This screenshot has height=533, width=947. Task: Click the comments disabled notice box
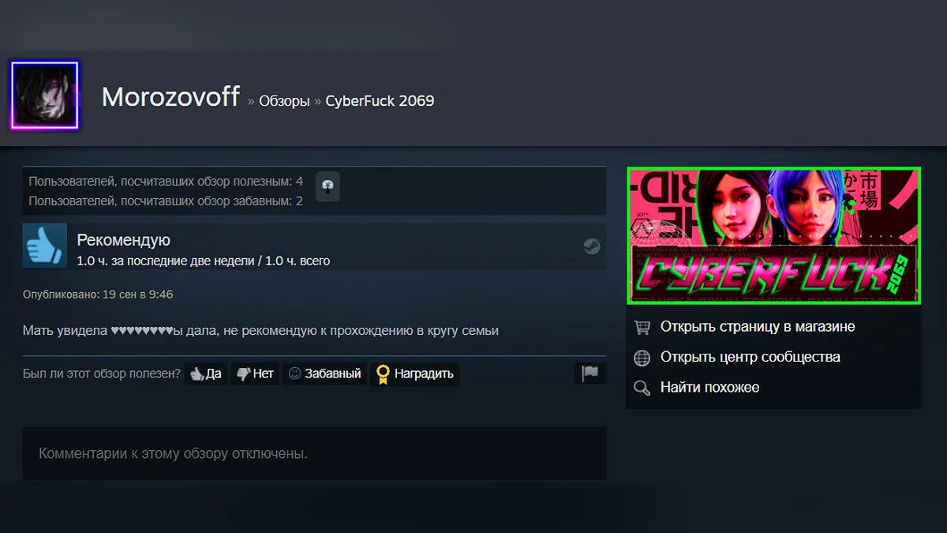point(314,454)
